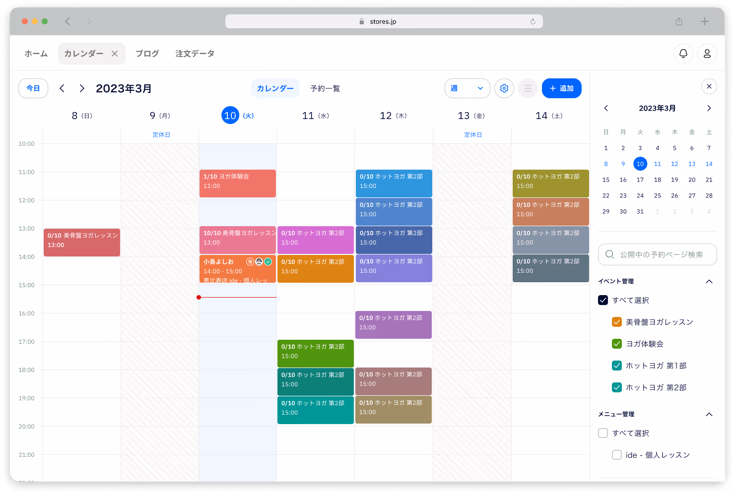Open olive ホットヨガ 第2部 event on Saturday
Image resolution: width=735 pixels, height=494 pixels.
click(551, 184)
